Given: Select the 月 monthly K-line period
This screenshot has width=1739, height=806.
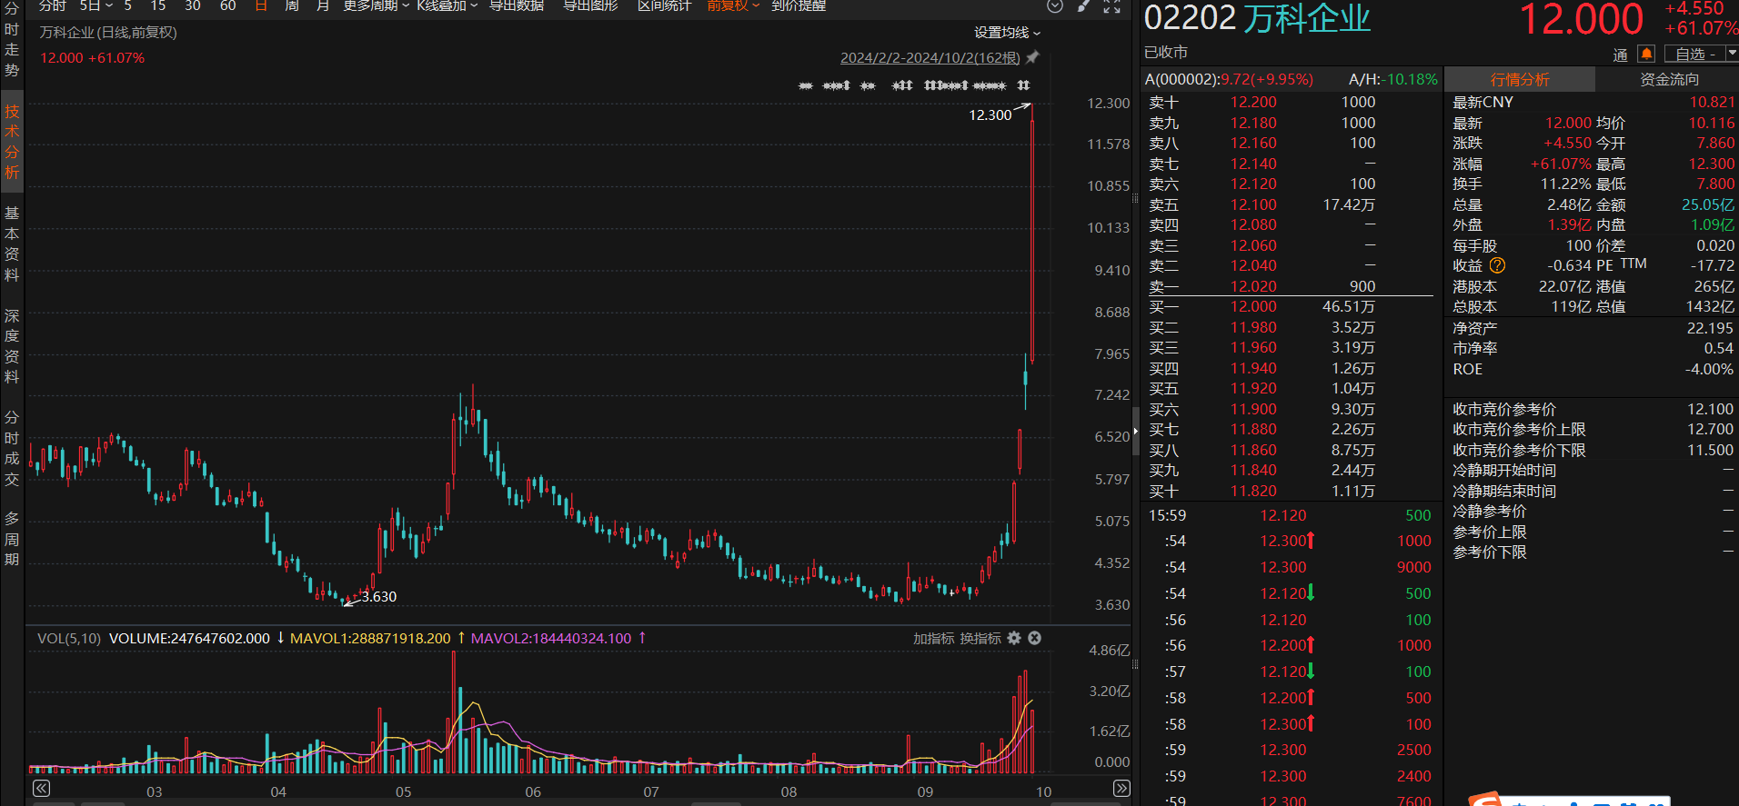Looking at the screenshot, I should 323,6.
